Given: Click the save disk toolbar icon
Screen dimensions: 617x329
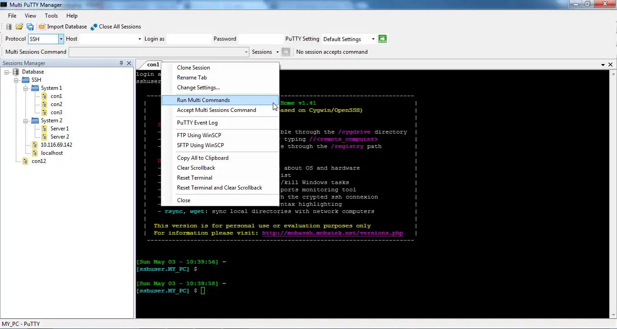Looking at the screenshot, I should [x=30, y=27].
